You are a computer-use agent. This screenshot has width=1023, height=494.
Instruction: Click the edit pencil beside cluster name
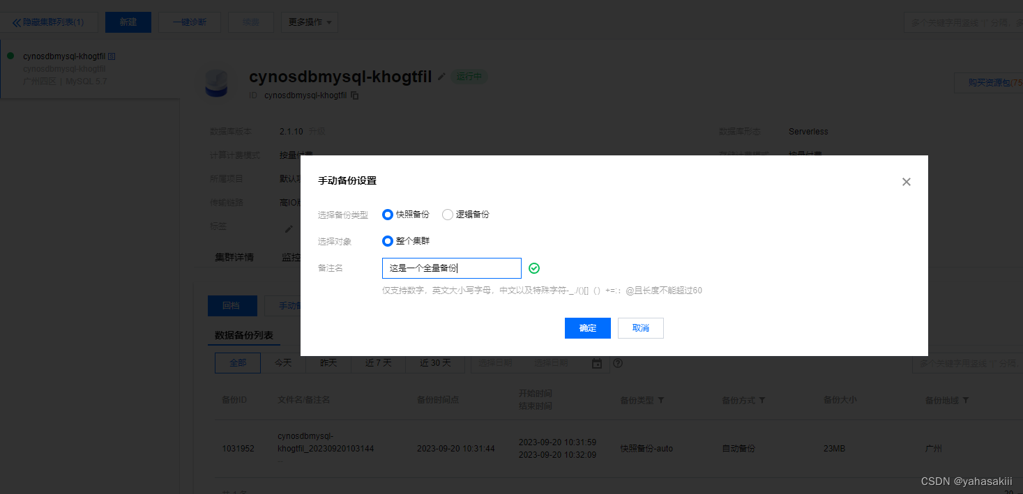441,77
